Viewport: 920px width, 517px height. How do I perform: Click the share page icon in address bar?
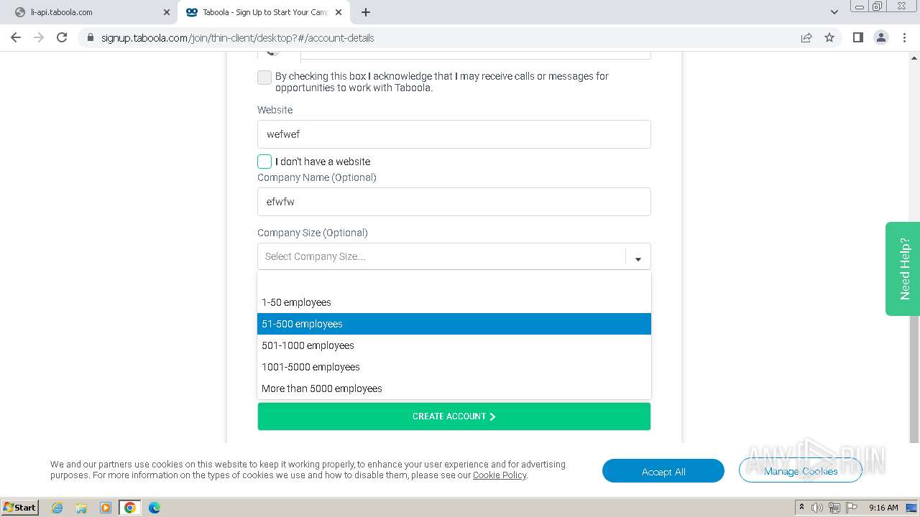pos(806,37)
